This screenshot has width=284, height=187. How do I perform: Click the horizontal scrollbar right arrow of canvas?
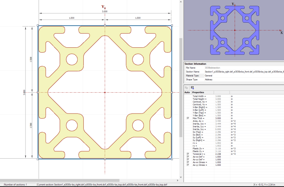click(177, 180)
